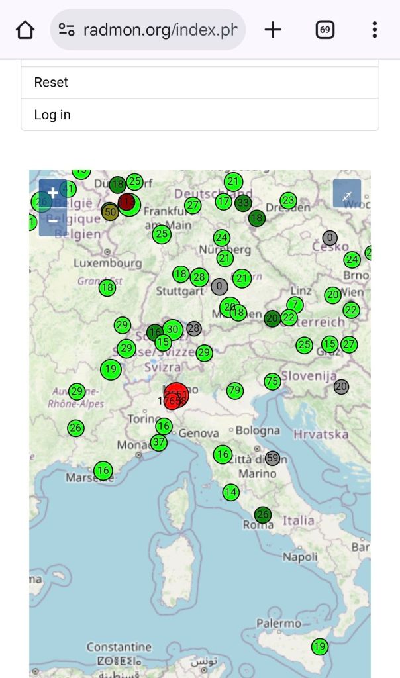
Task: Select gray marker 59 near San Marino
Action: [272, 458]
